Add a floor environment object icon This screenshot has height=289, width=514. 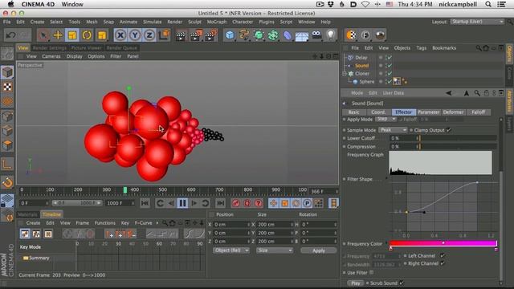[302, 35]
